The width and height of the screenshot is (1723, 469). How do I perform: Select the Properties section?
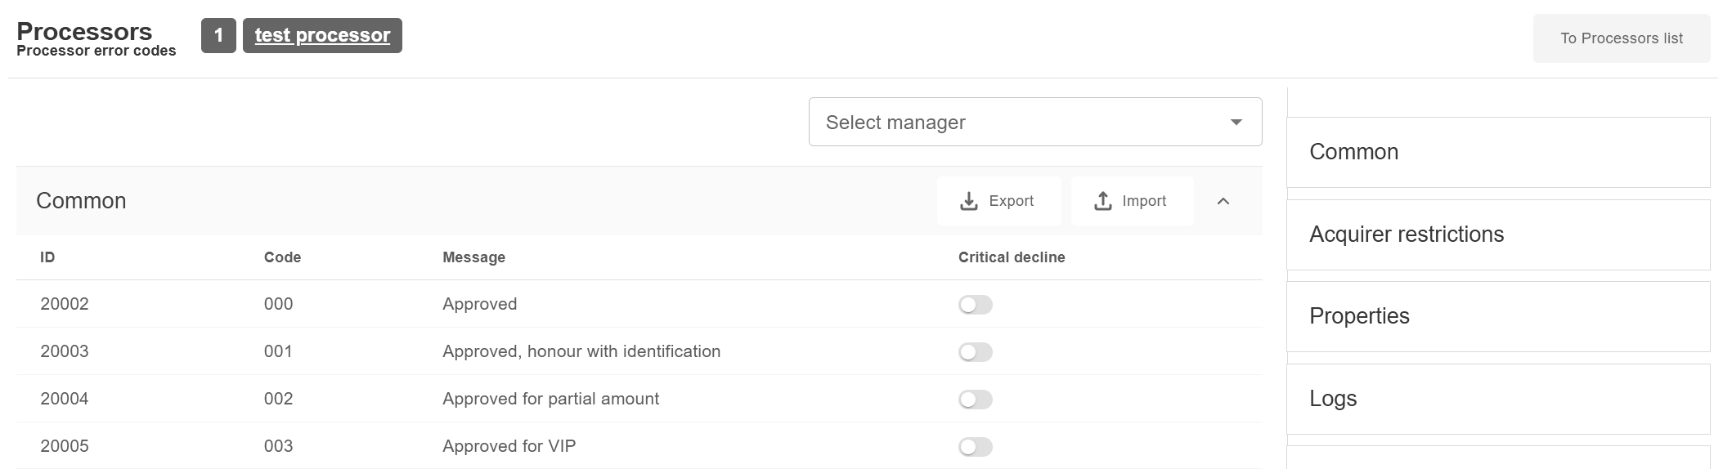pyautogui.click(x=1497, y=316)
